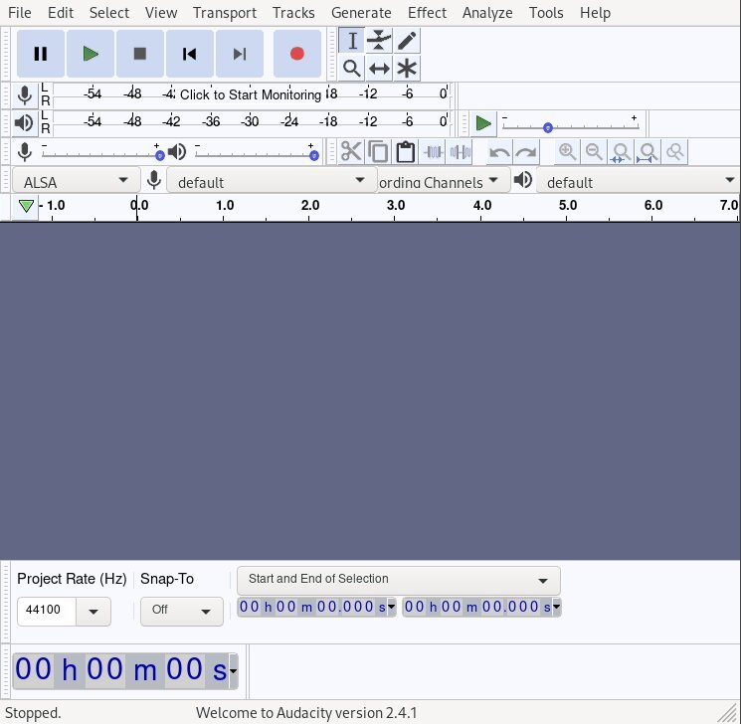Click the Undo arrow icon
Image resolution: width=741 pixels, height=724 pixels.
pos(499,152)
